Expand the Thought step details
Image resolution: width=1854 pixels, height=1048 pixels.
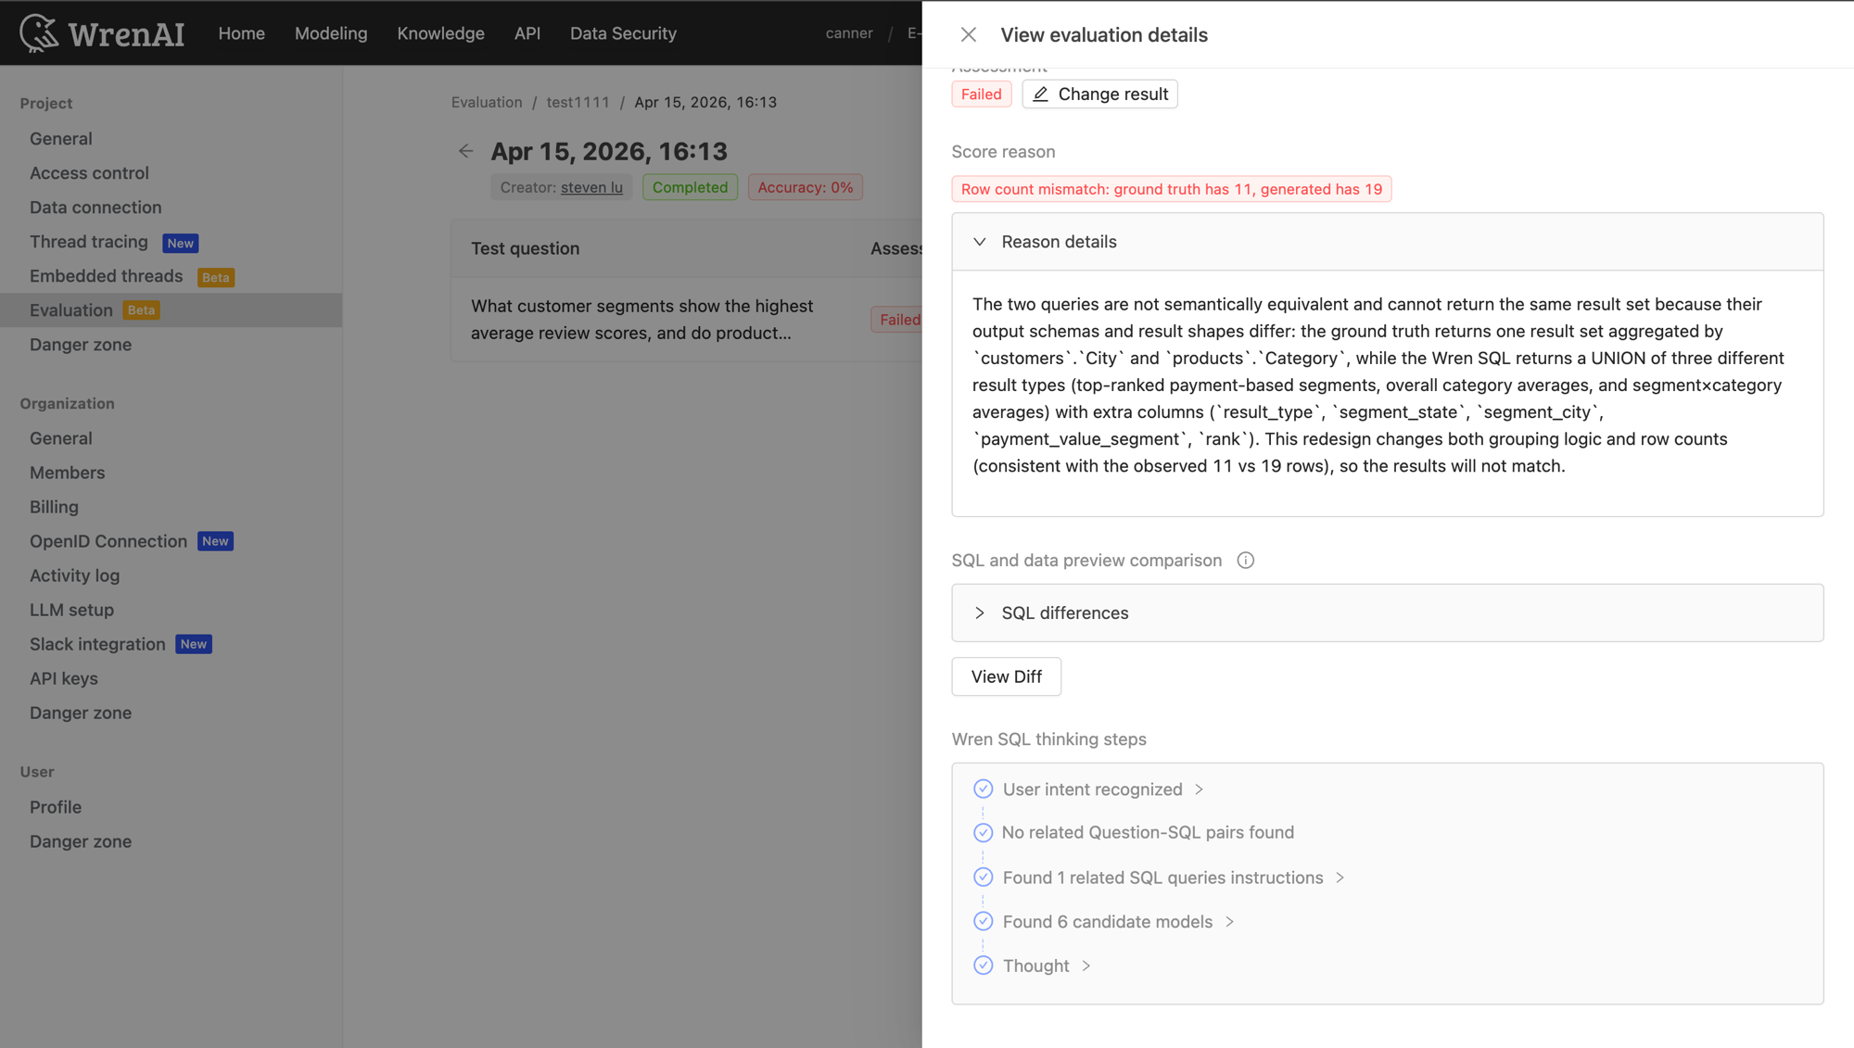click(1085, 966)
